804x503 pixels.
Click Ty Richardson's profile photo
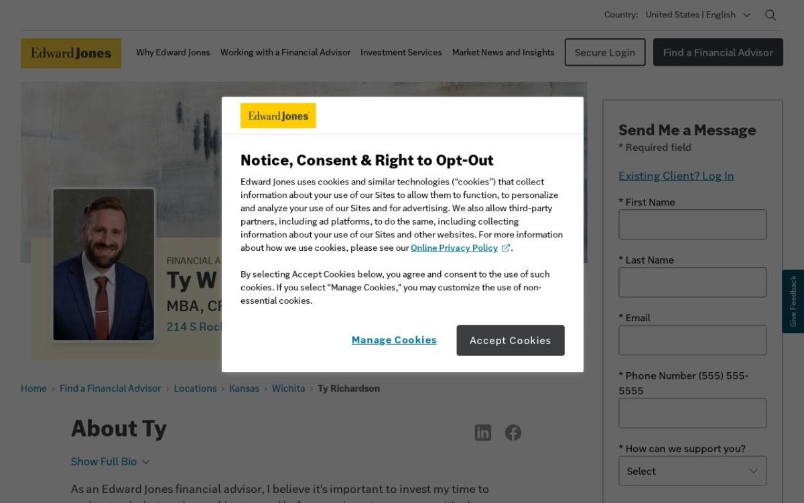point(104,264)
